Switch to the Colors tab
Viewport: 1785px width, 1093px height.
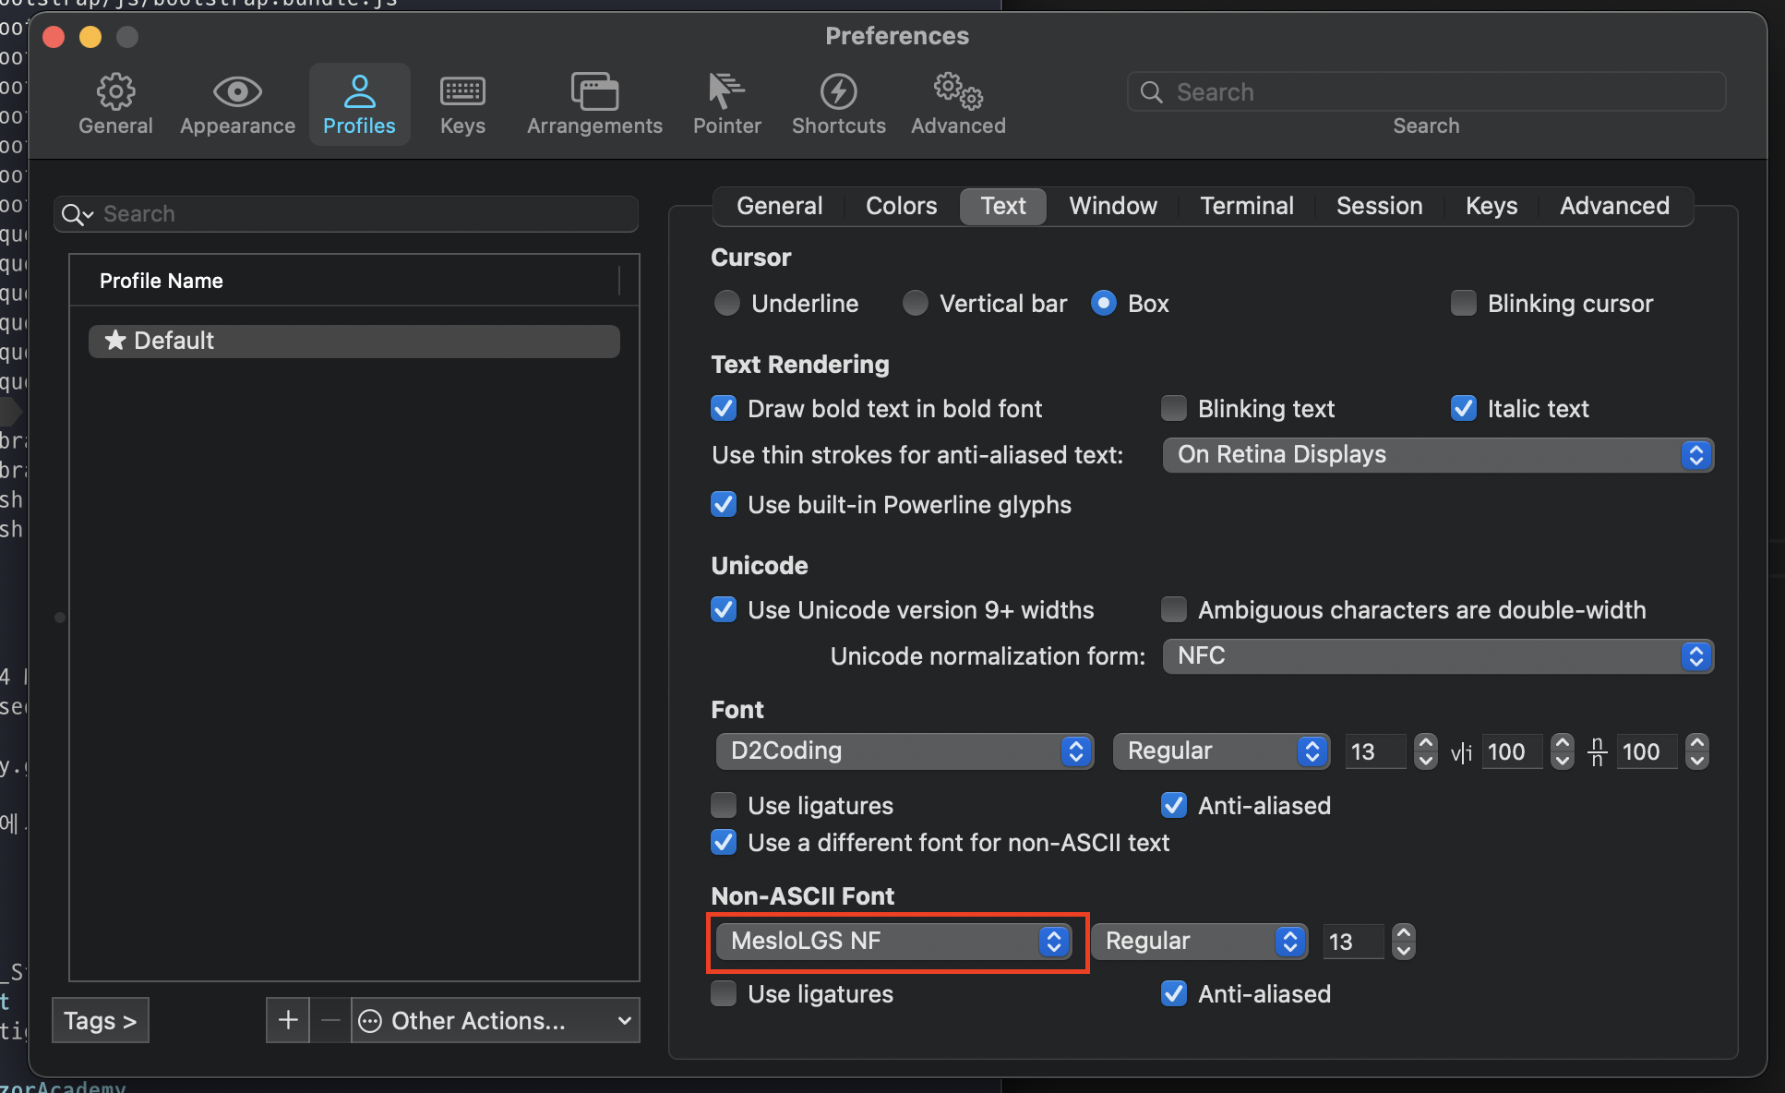[x=901, y=206]
